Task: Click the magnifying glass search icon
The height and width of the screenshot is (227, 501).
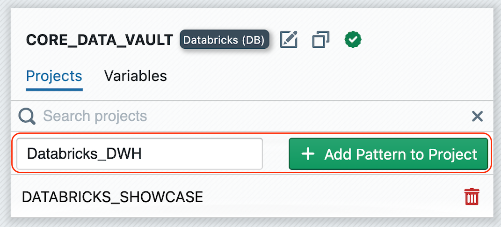Action: (27, 116)
